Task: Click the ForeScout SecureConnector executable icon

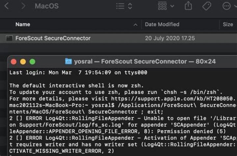Action: (x=10, y=38)
